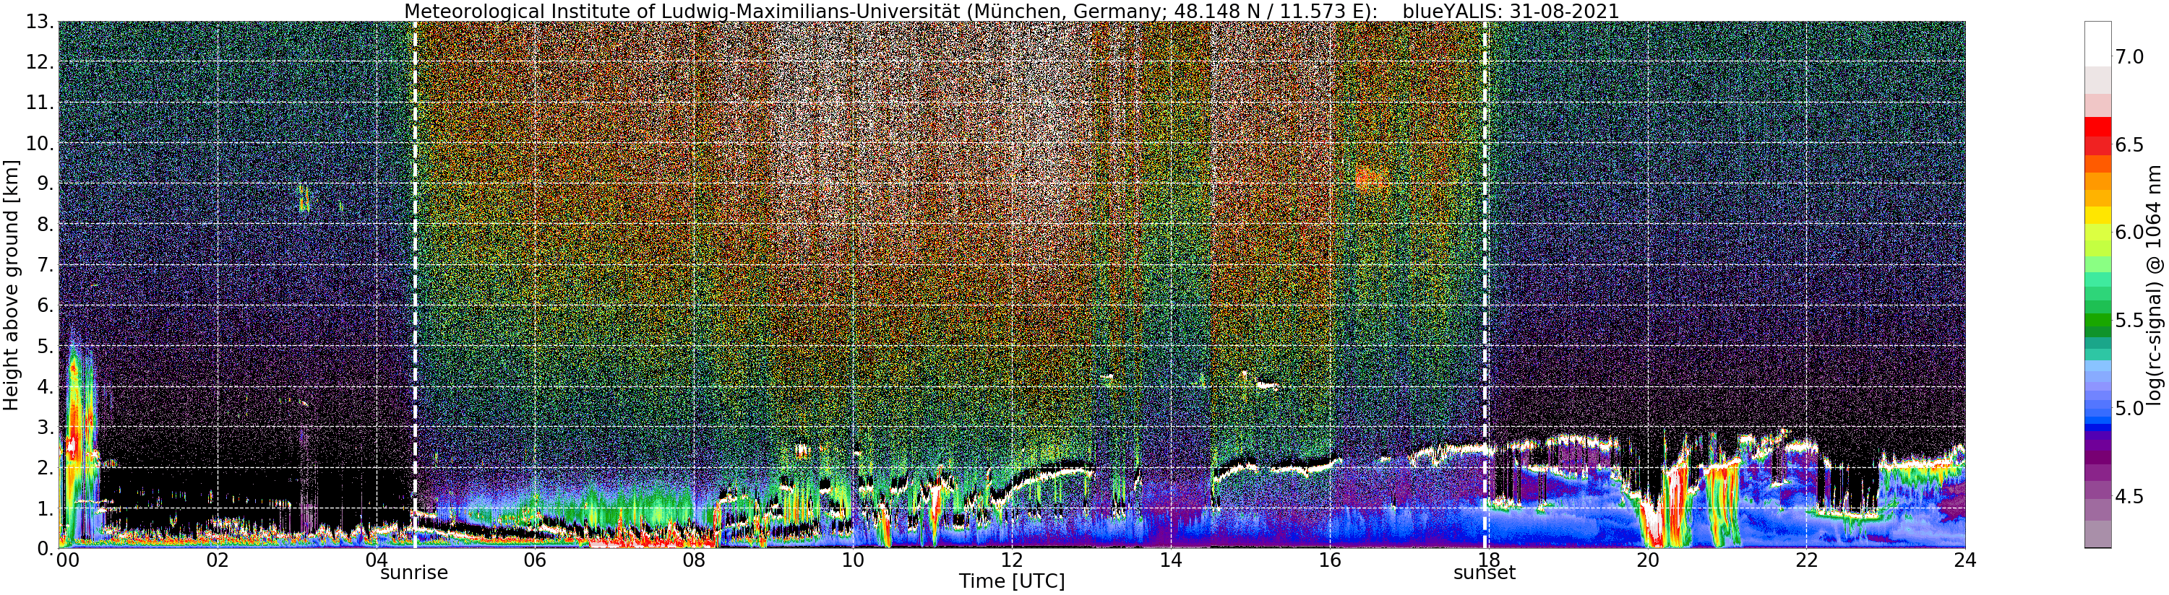Click the '6.0' colorbar tick label
This screenshot has width=2169, height=595.
(2129, 233)
